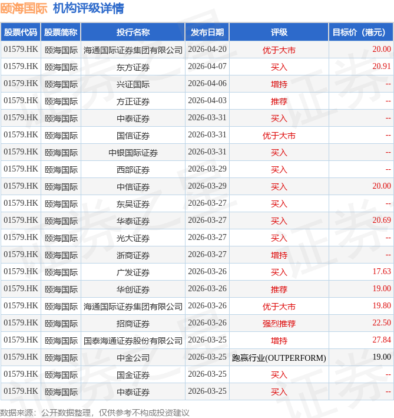Select the 招商证券 broker cell
The height and width of the screenshot is (418, 394).
tap(133, 323)
